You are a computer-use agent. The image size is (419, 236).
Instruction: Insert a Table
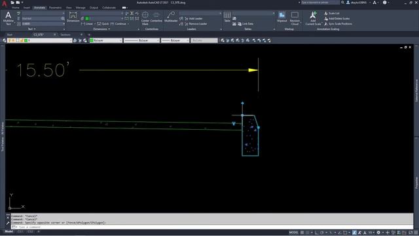(227, 16)
